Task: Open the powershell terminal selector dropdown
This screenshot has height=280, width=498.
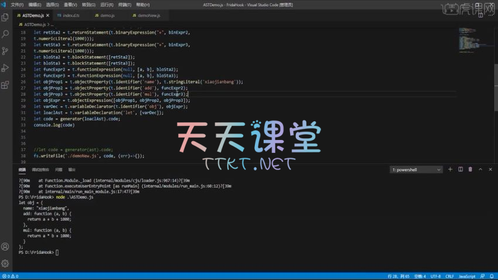Action: [x=416, y=170]
